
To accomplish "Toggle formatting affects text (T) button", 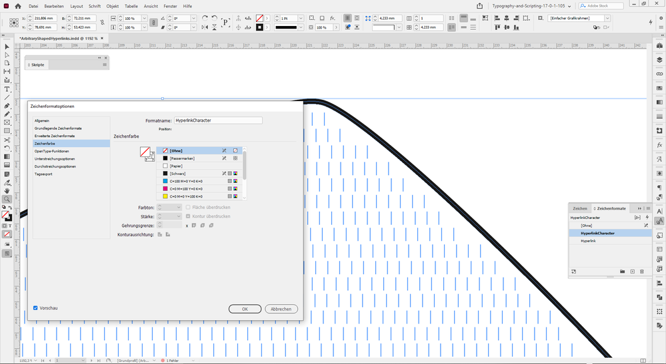I will point(10,226).
